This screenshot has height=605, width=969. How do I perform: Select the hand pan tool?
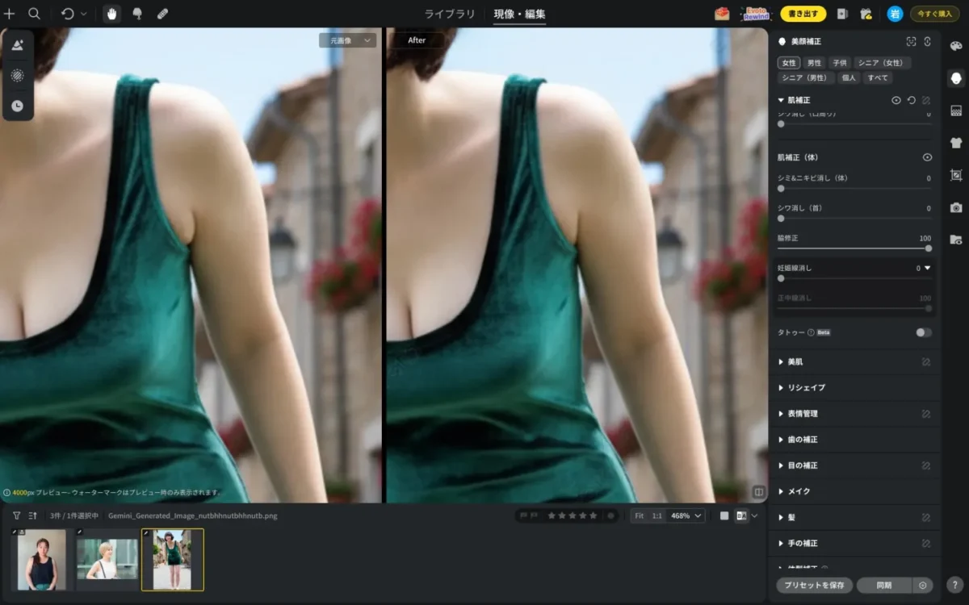point(111,14)
